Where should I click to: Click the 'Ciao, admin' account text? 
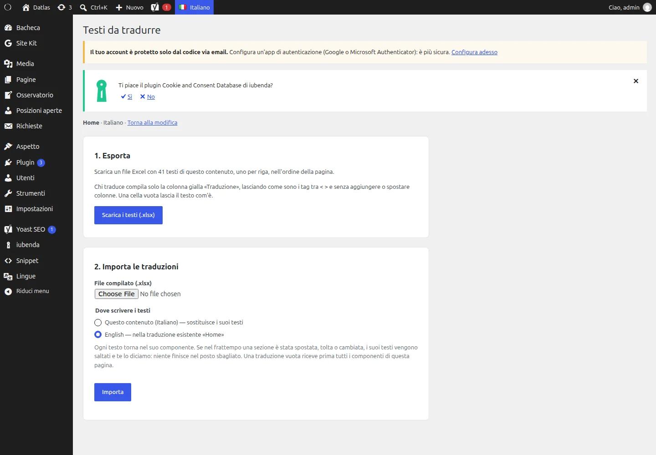pyautogui.click(x=624, y=7)
